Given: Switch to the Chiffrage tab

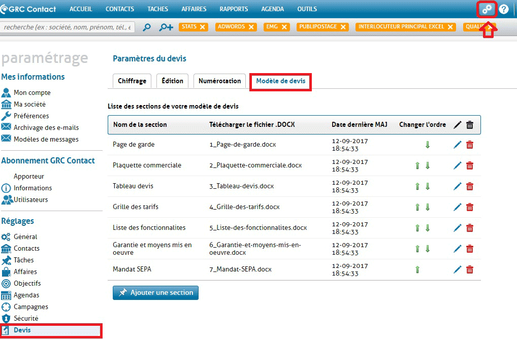Looking at the screenshot, I should (x=132, y=81).
